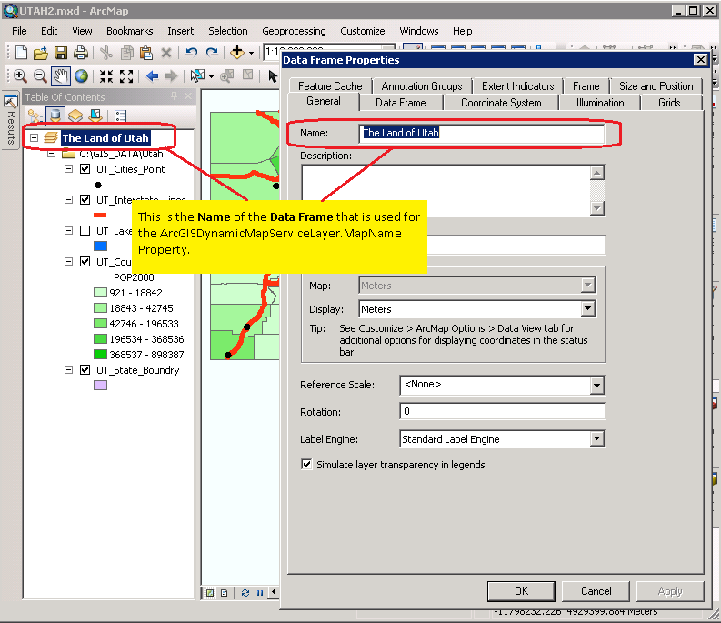Click the purple UT_State_Boundry symbol swatch
Viewport: 721px width, 623px height.
point(100,385)
